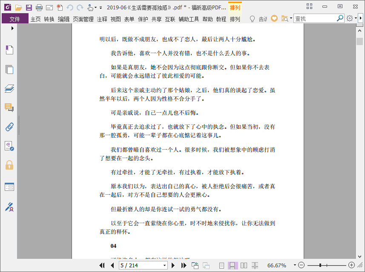The height and width of the screenshot is (272, 365).
Task: Open the 主页 tab
Action: coord(36,19)
